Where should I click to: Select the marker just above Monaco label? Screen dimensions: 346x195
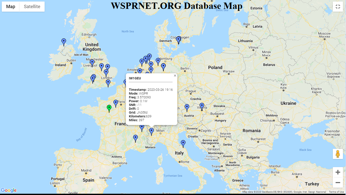(x=135, y=138)
